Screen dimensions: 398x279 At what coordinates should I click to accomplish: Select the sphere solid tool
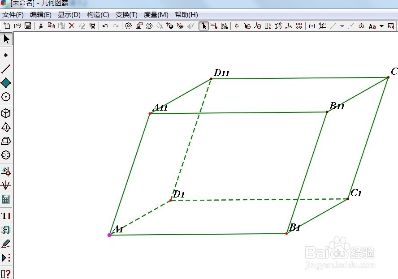tap(6, 155)
